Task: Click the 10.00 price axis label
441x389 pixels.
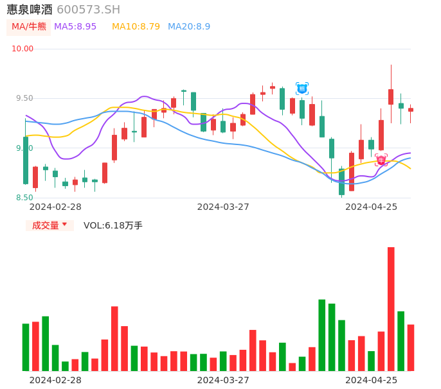Action: 22,49
